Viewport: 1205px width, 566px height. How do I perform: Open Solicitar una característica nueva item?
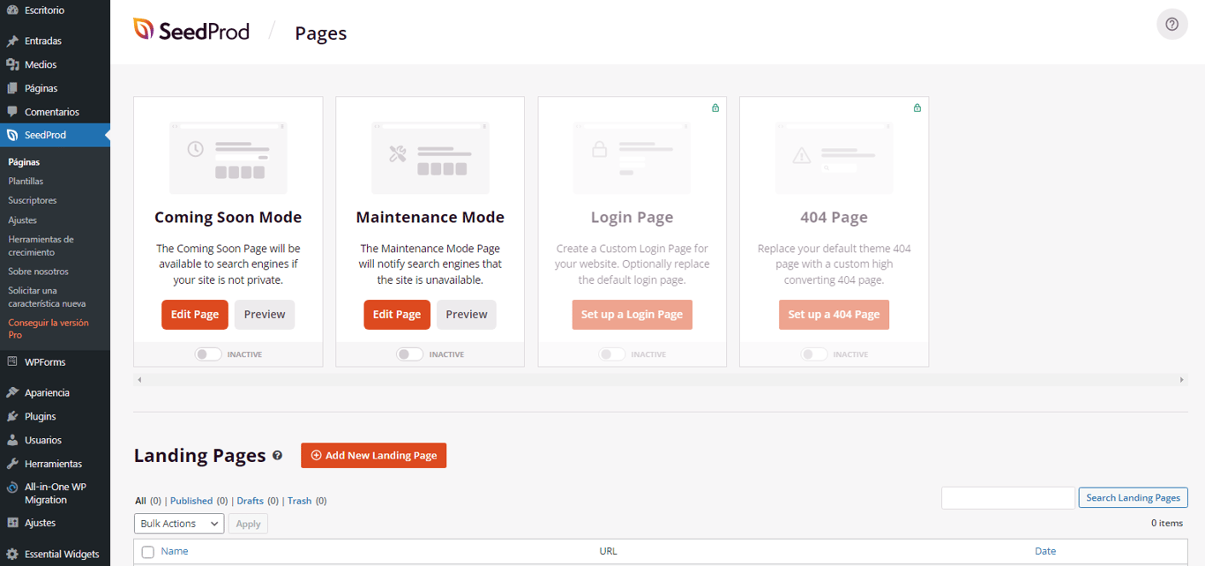tap(47, 297)
